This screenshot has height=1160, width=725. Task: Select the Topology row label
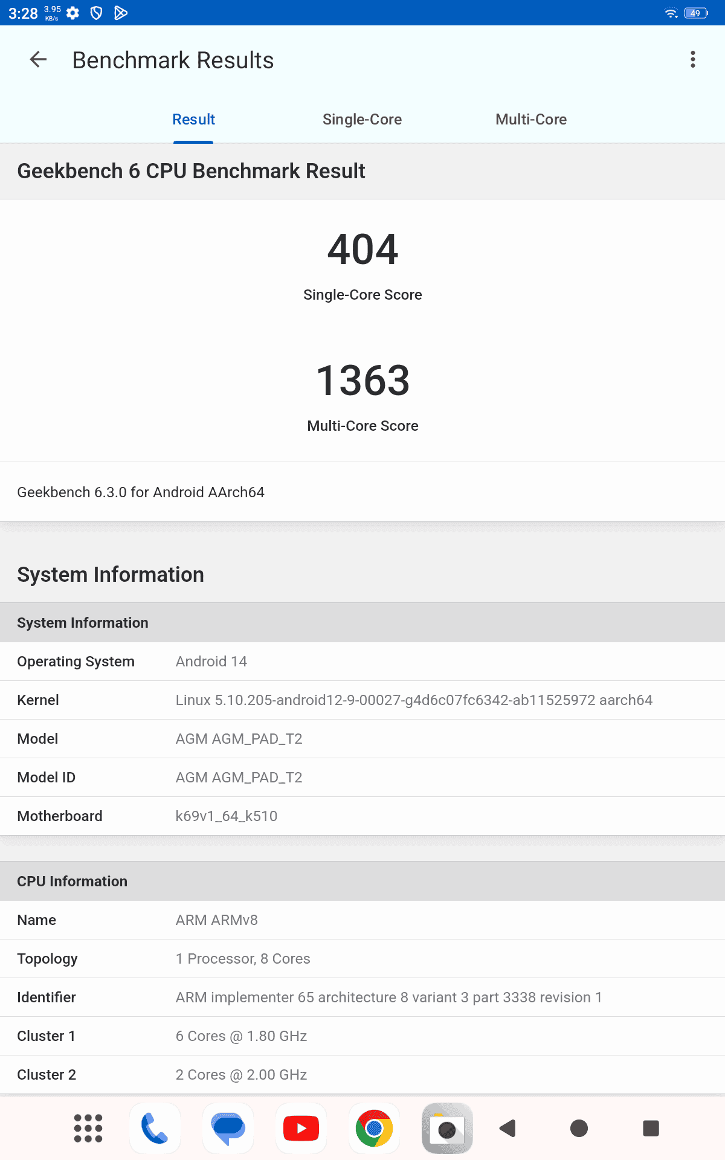pyautogui.click(x=48, y=959)
